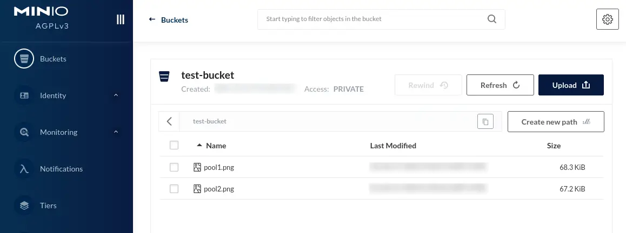Click the Upload button
Image resolution: width=626 pixels, height=233 pixels.
[571, 85]
